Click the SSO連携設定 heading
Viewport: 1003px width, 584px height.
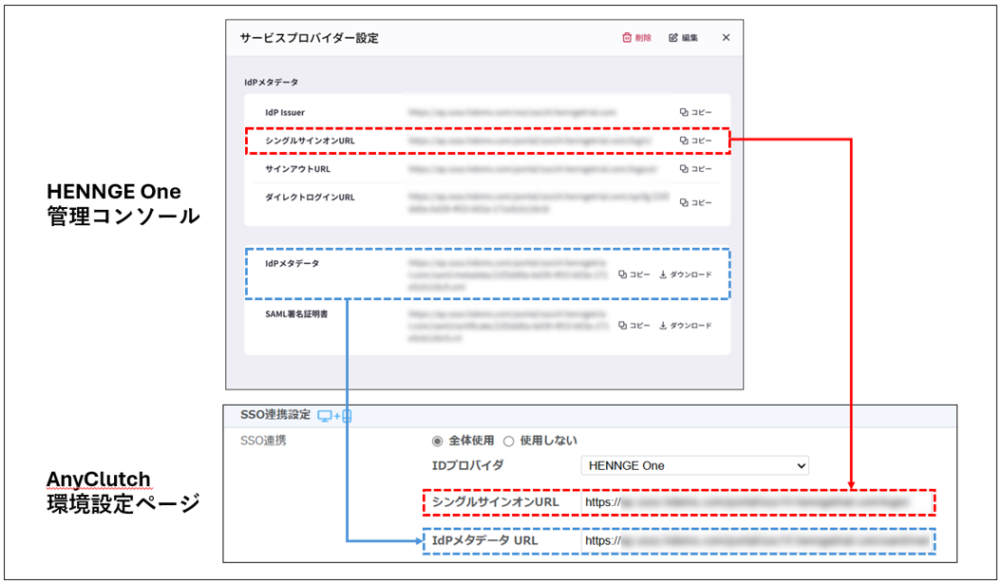275,414
